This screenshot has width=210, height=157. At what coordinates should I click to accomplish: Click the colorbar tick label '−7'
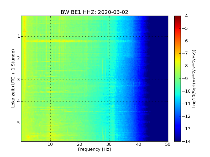(185, 53)
